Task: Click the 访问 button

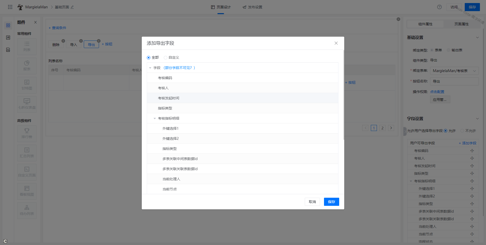Action: tap(454, 7)
